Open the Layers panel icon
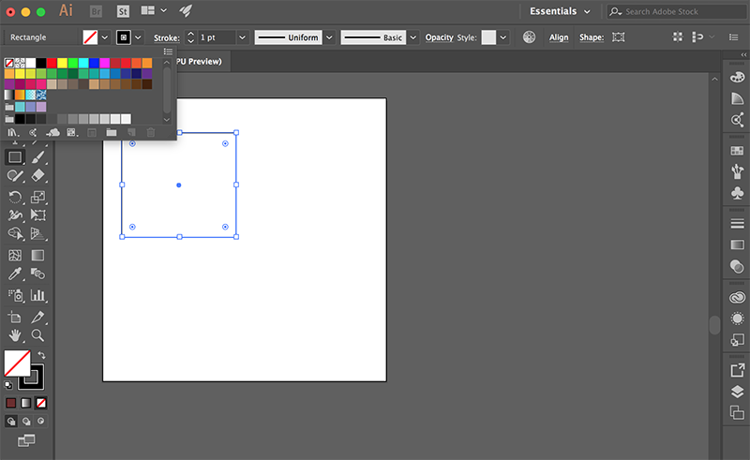The image size is (750, 460). click(737, 392)
